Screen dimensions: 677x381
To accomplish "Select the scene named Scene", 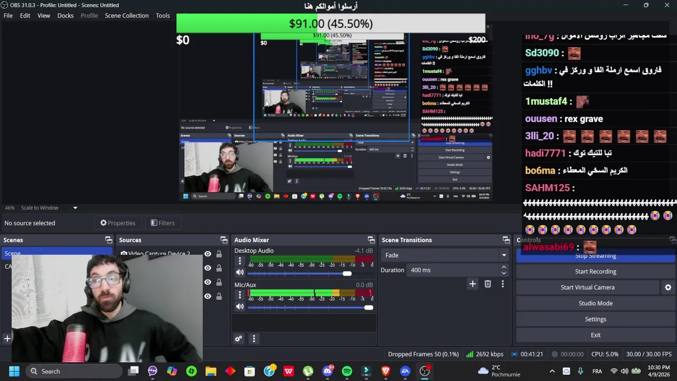I will click(57, 253).
